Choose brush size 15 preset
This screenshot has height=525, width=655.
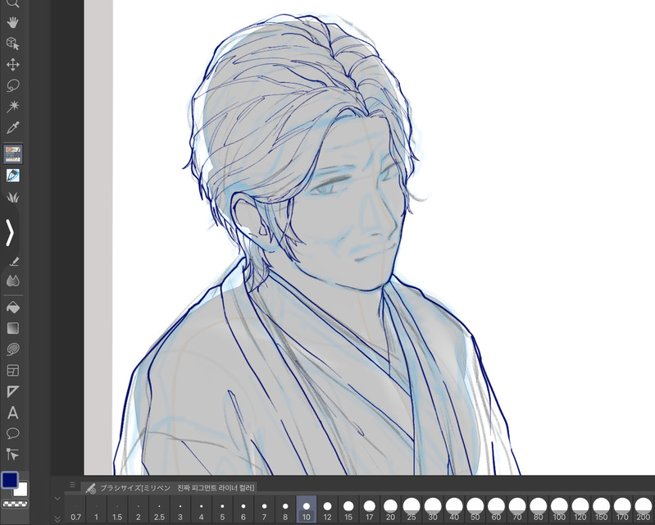pos(348,509)
